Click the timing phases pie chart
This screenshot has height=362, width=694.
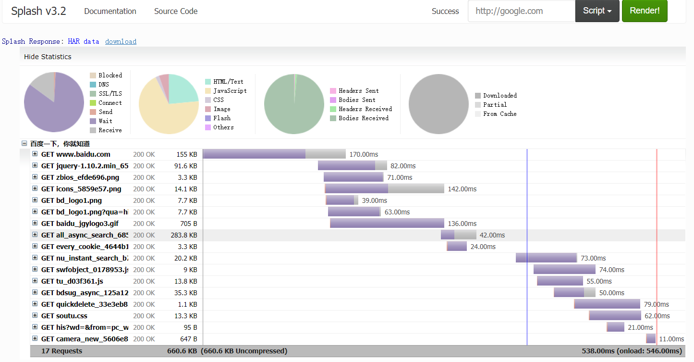(x=54, y=102)
